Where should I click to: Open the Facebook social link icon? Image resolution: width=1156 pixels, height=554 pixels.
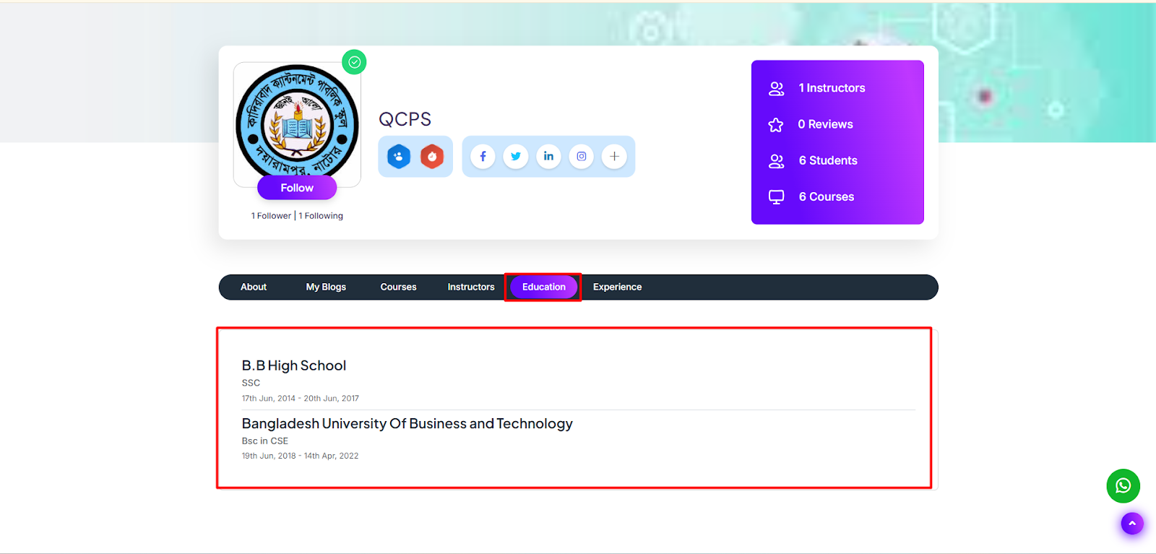[x=483, y=156]
